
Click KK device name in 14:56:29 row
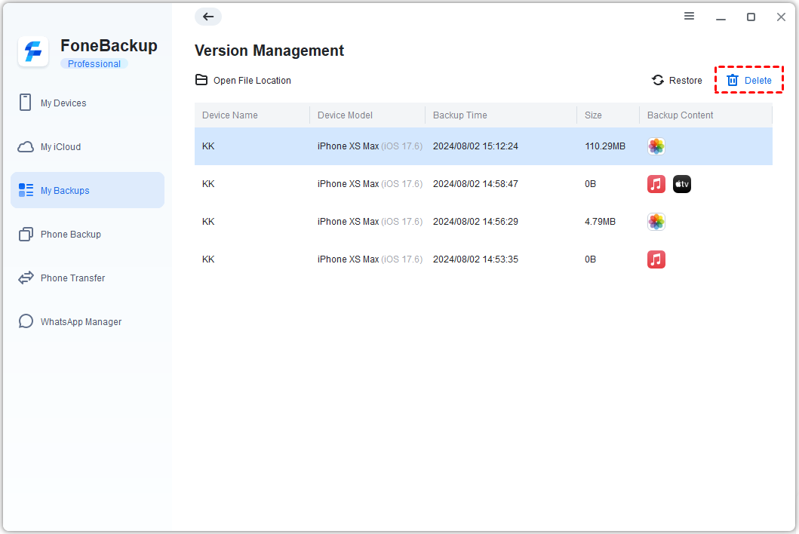[208, 222]
